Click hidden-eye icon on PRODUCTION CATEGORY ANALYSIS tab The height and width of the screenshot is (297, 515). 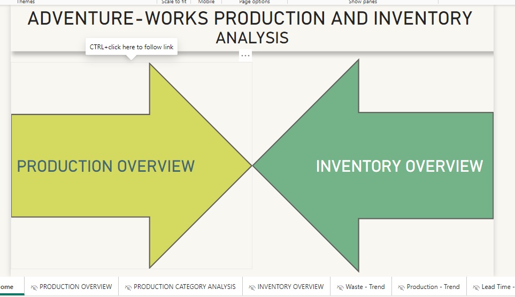click(128, 287)
